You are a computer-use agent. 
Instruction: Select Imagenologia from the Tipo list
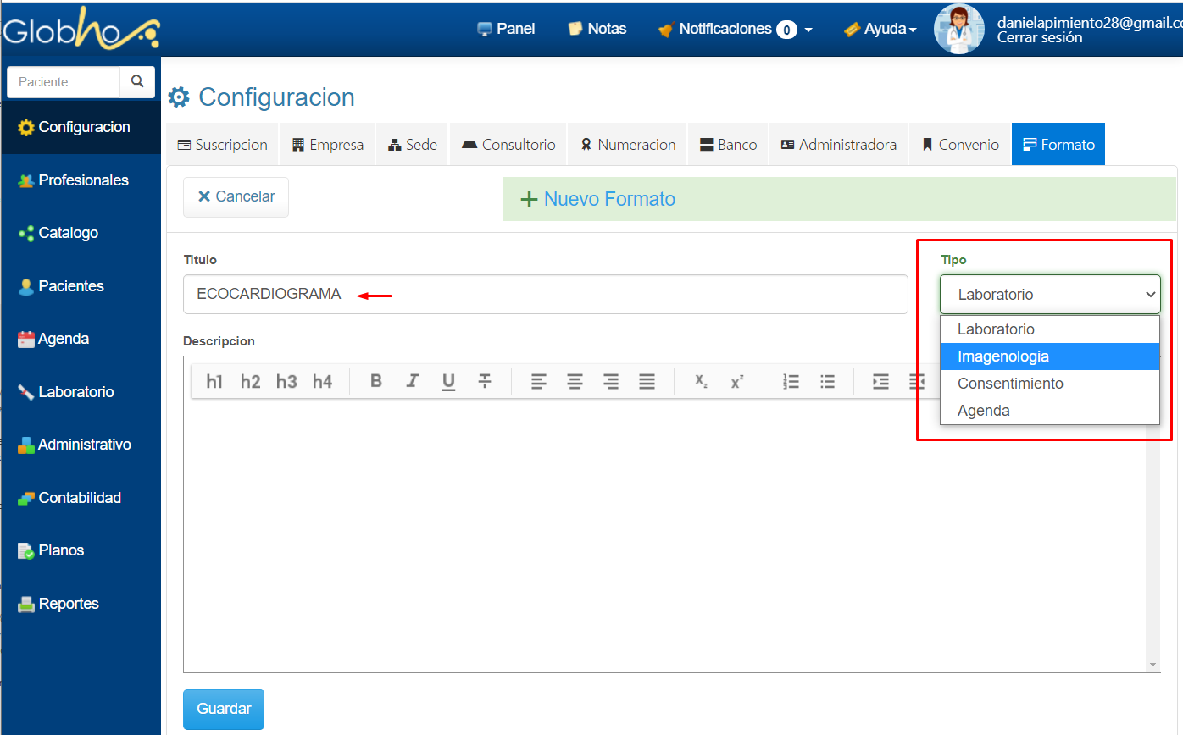coord(1003,356)
